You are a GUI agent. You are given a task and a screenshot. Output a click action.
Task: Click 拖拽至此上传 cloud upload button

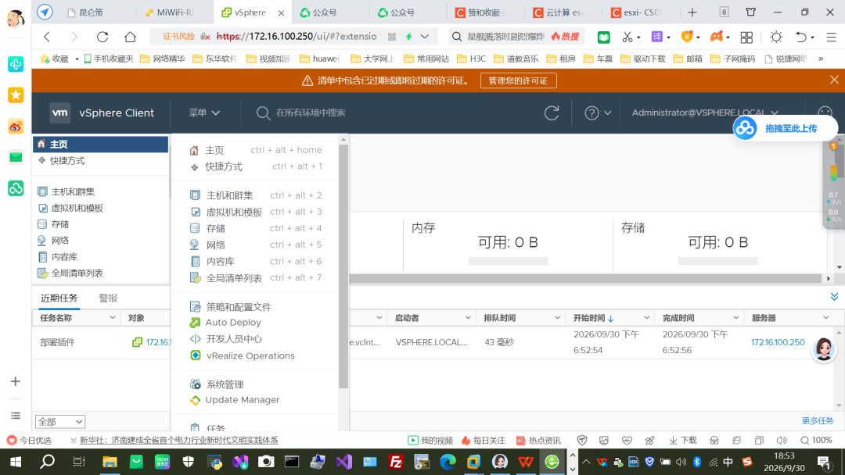coord(786,129)
